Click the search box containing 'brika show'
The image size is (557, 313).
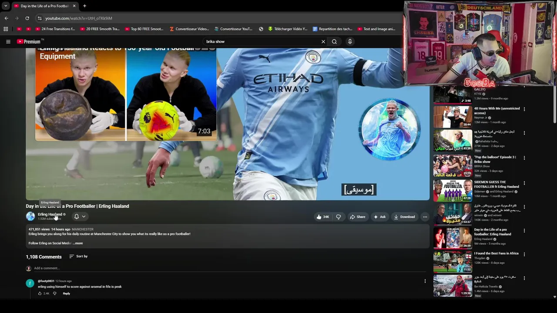click(x=261, y=42)
